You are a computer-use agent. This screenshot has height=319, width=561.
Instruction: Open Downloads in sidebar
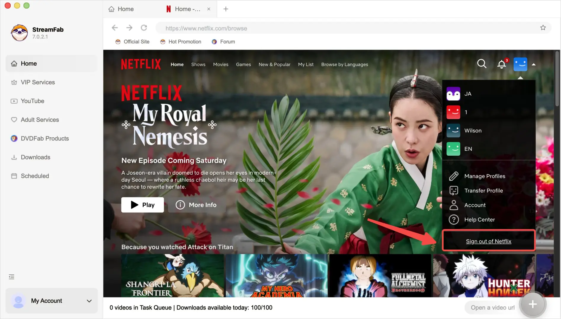coord(52,157)
